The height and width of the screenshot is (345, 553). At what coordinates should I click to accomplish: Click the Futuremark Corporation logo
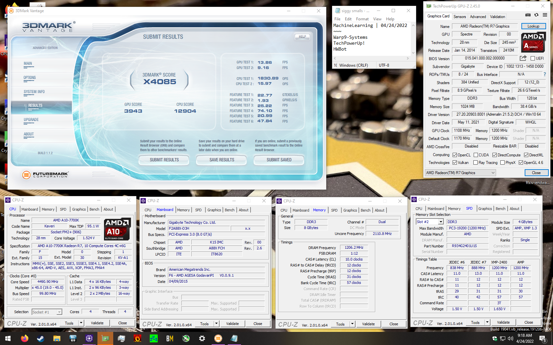pos(45,175)
